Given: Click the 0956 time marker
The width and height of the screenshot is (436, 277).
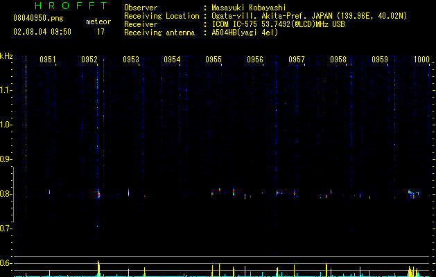Looking at the screenshot, I should 255,60.
